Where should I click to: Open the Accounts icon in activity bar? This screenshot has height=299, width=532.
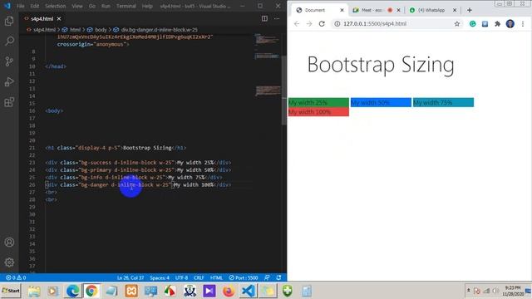(x=9, y=242)
